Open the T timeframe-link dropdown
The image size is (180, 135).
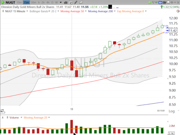pyautogui.click(x=164, y=2)
